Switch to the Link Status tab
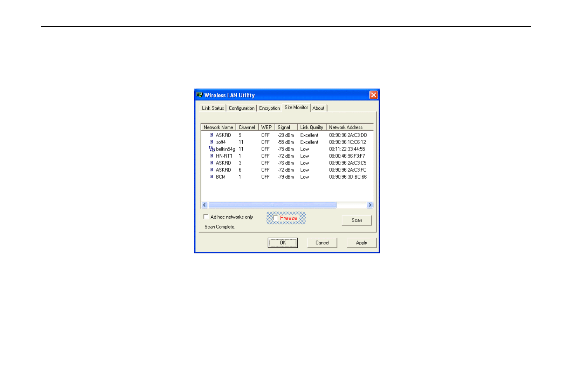The width and height of the screenshot is (572, 369). pos(213,108)
